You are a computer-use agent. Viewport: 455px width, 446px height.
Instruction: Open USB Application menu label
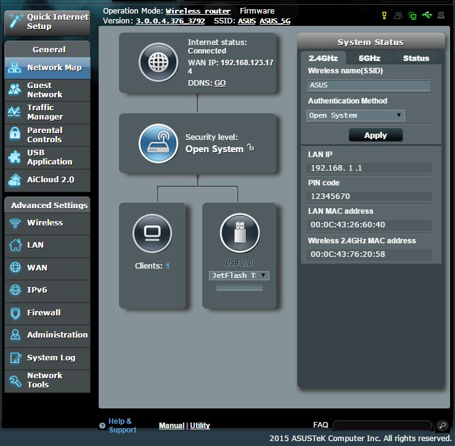(49, 157)
